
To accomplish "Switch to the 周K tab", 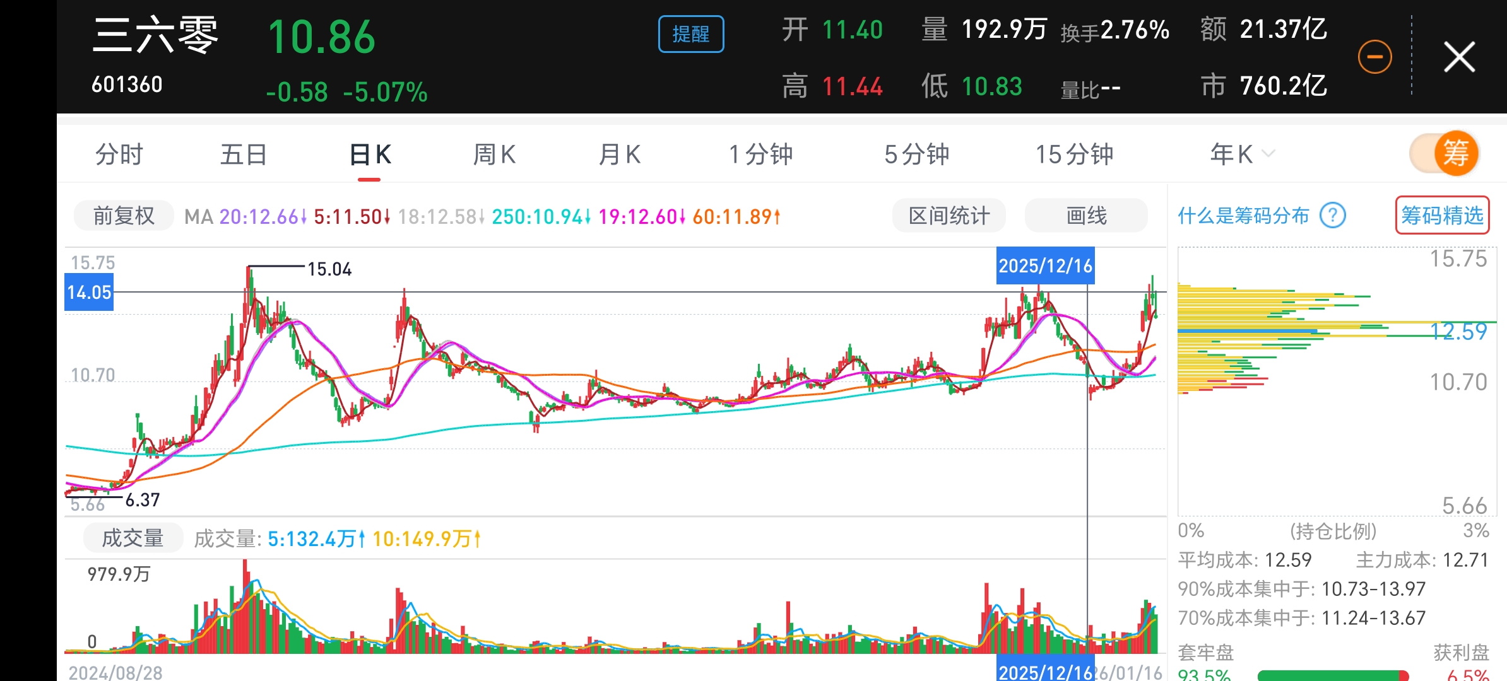I will tap(494, 154).
